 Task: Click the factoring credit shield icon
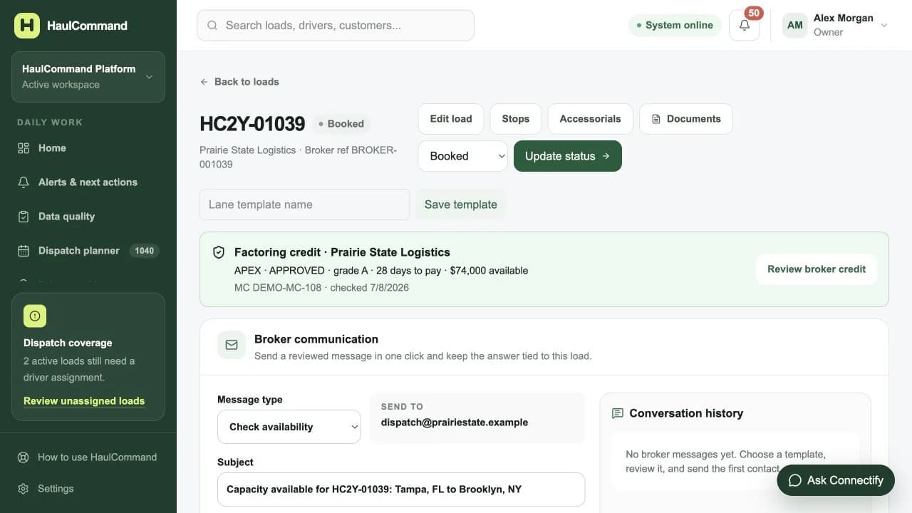219,252
